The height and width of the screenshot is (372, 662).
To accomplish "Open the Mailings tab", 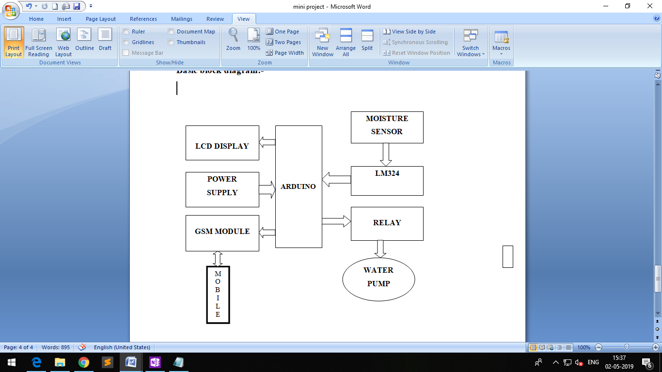I will 182,19.
